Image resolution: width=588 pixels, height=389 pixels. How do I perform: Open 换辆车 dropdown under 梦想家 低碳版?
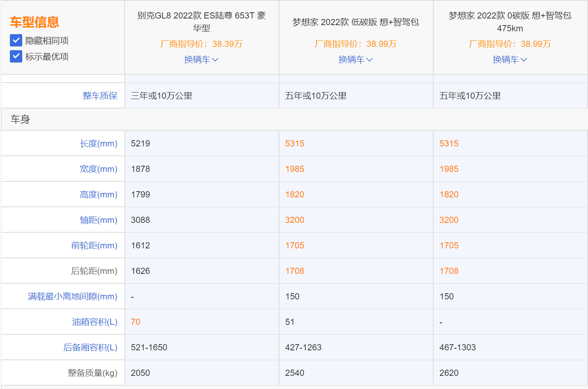[356, 59]
